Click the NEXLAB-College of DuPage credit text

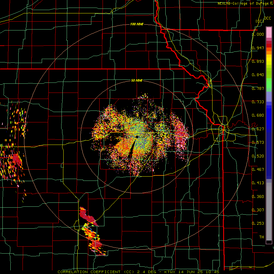245,3
